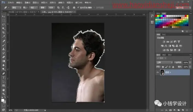
Task: Add an Invert adjustment
Action: coord(164,50)
